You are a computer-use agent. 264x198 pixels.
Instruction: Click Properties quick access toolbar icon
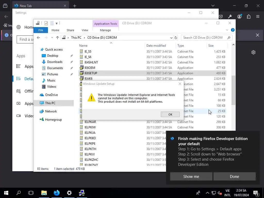click(x=46, y=23)
